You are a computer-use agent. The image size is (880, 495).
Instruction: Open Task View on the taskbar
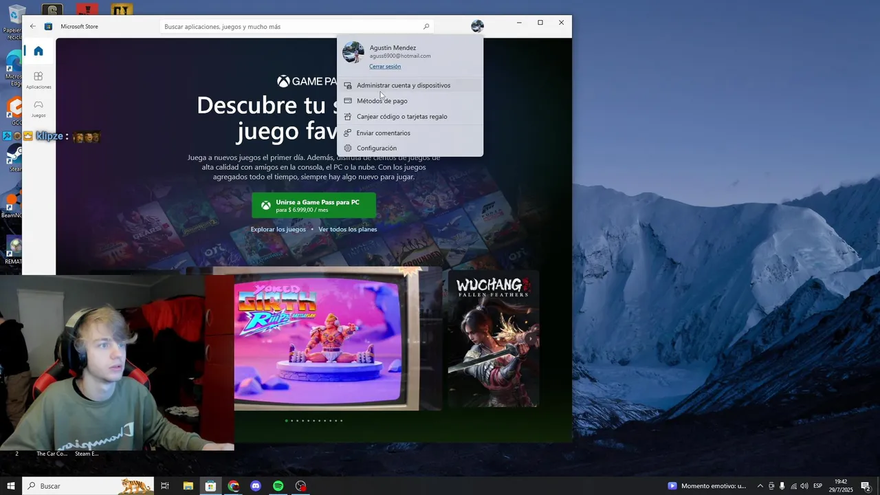(165, 486)
